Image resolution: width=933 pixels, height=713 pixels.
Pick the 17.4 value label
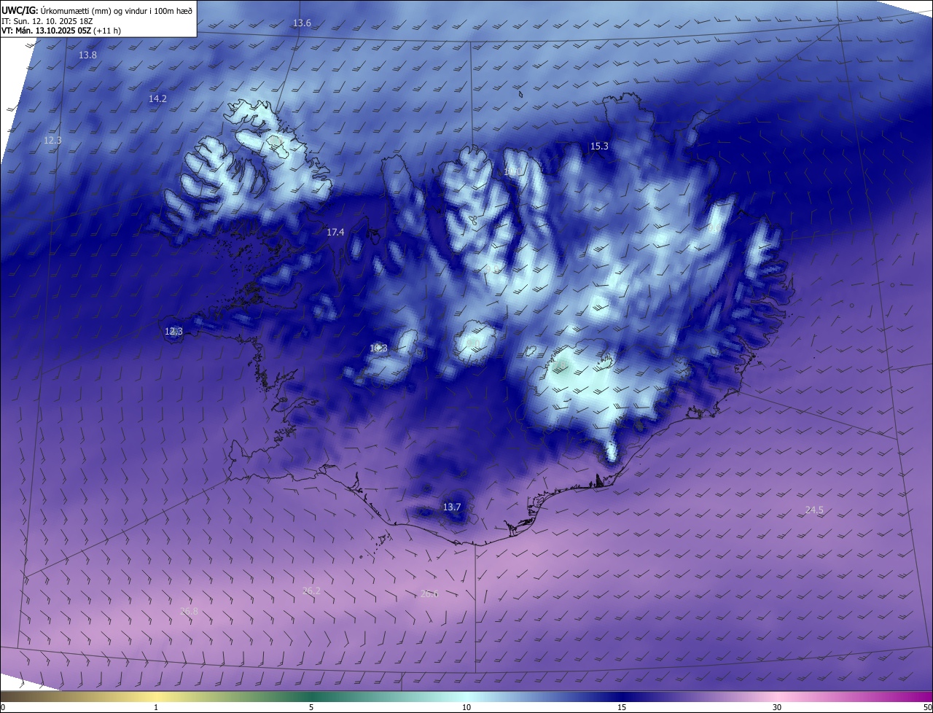(x=335, y=232)
